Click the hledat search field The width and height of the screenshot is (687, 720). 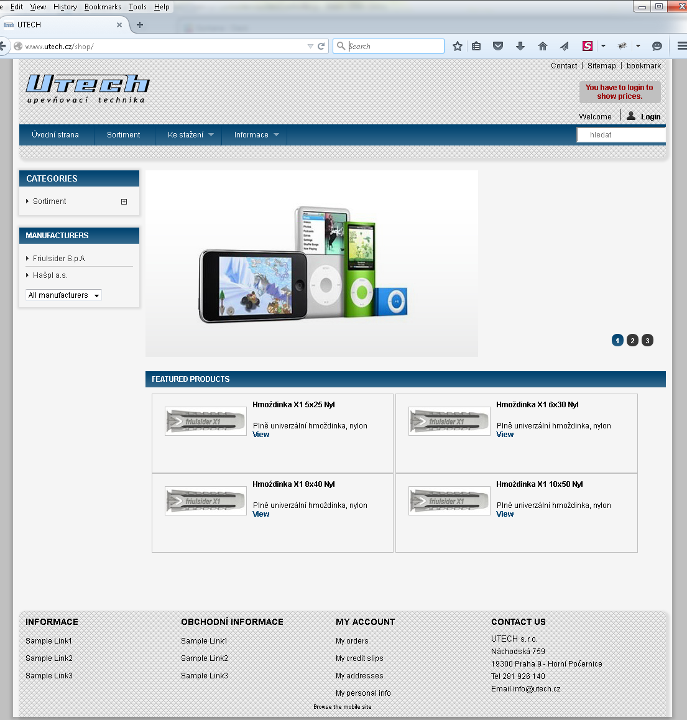tap(620, 135)
